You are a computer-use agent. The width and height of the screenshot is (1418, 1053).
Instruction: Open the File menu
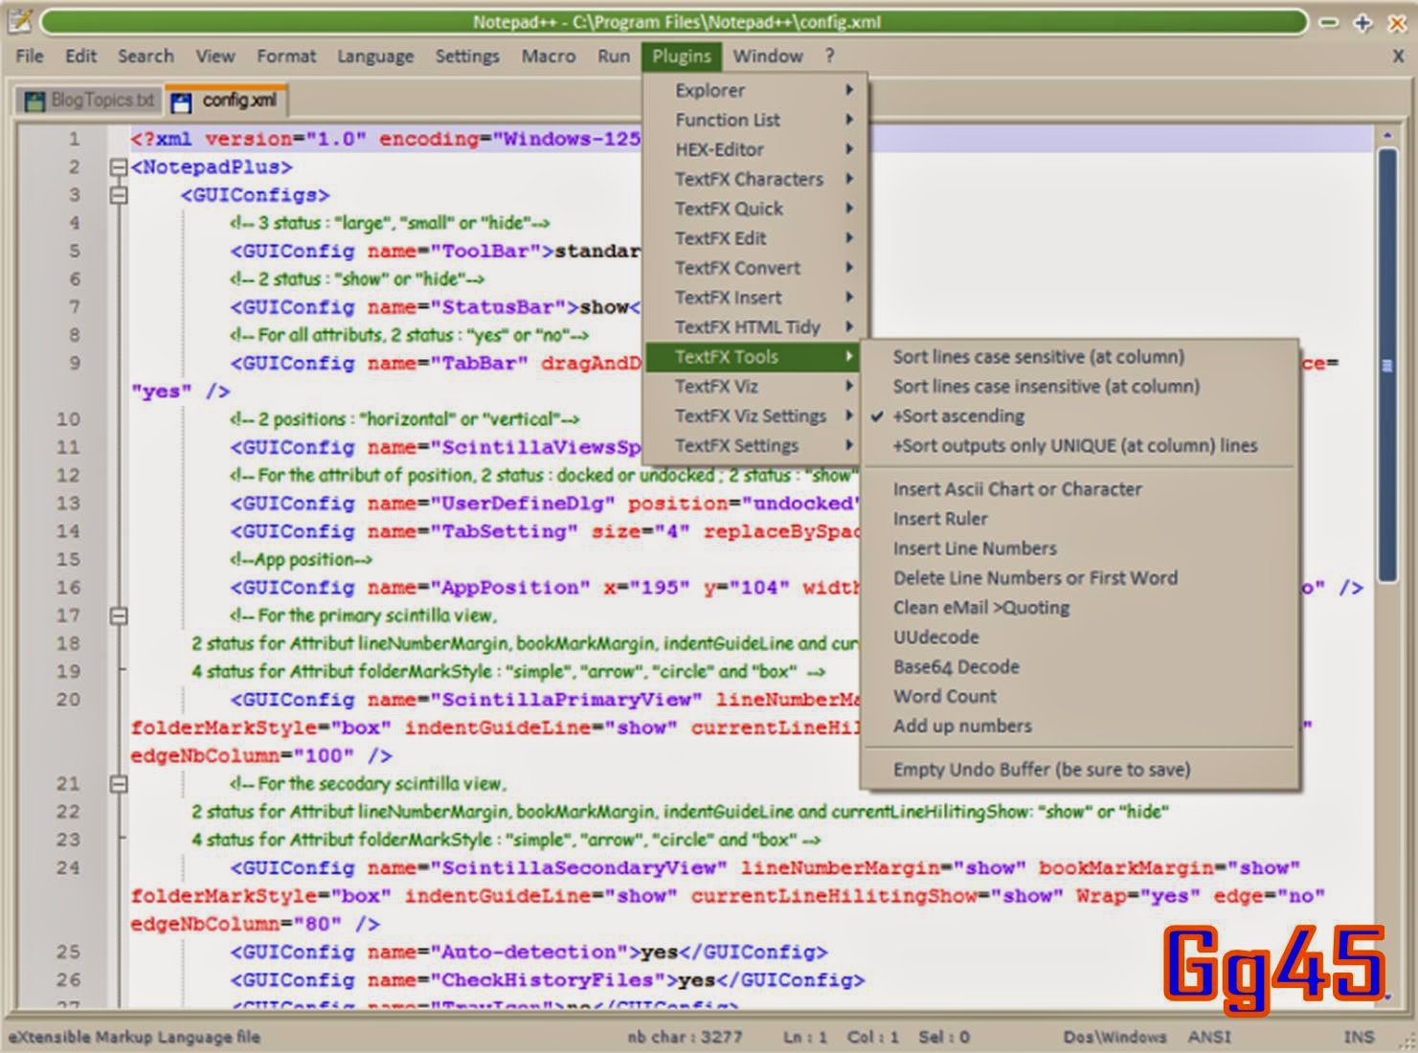click(30, 56)
